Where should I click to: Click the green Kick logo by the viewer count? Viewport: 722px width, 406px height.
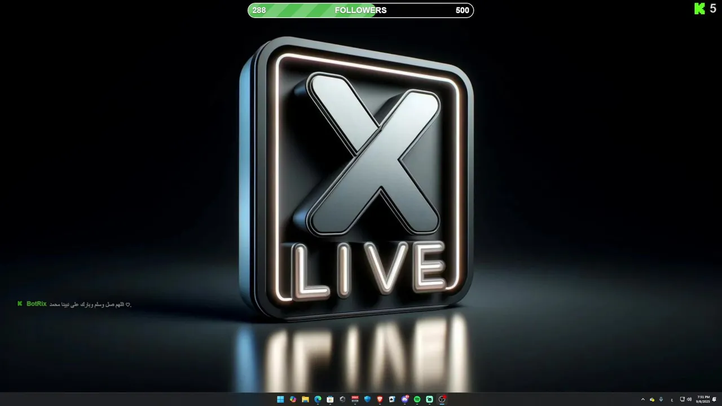[699, 8]
